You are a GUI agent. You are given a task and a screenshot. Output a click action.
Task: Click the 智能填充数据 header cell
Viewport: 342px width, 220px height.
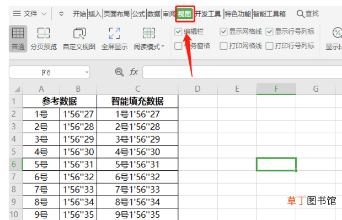point(137,101)
